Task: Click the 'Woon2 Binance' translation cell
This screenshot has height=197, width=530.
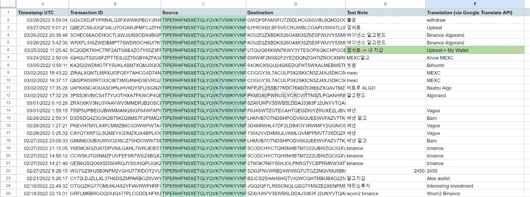Action: (475, 194)
